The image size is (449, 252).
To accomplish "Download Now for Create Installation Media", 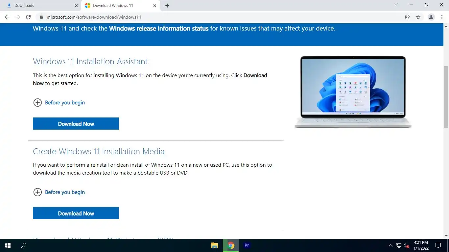I will [x=76, y=213].
